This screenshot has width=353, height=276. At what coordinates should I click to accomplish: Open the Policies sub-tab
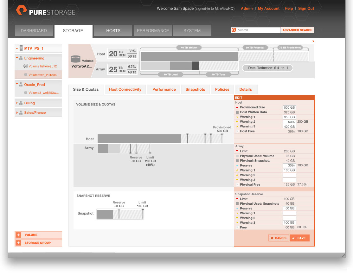click(x=222, y=89)
